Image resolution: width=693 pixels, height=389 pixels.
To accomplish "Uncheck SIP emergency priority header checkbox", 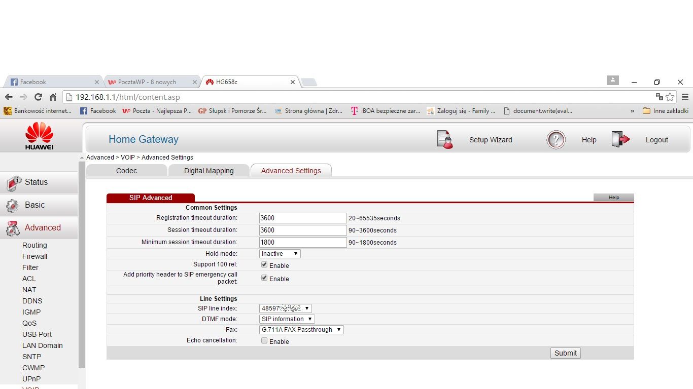I will coord(264,278).
